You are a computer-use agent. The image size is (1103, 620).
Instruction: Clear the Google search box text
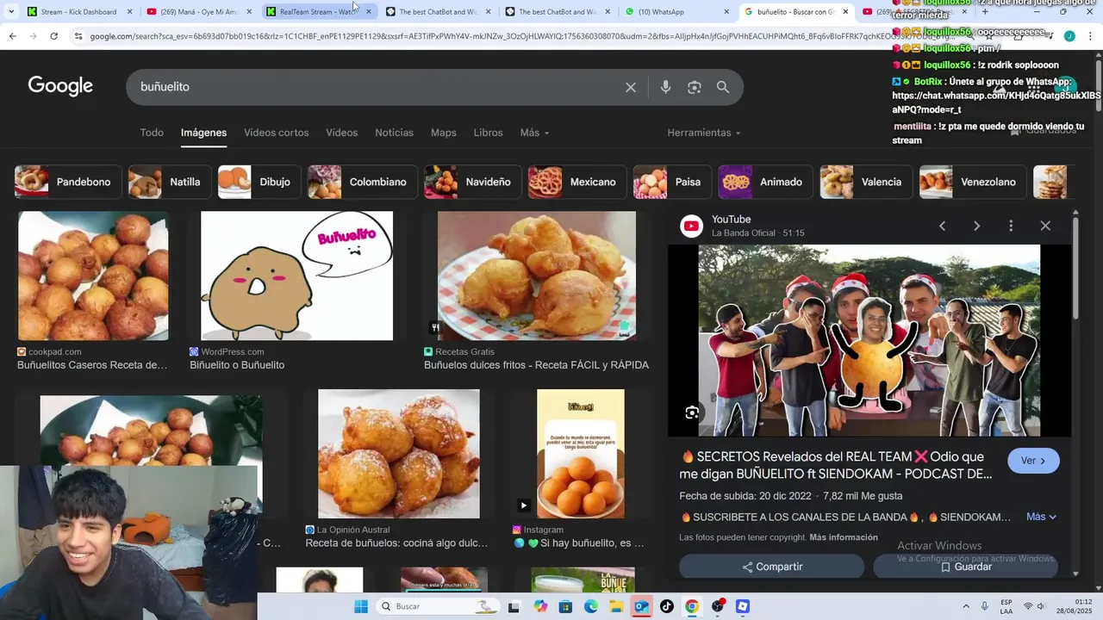click(631, 87)
